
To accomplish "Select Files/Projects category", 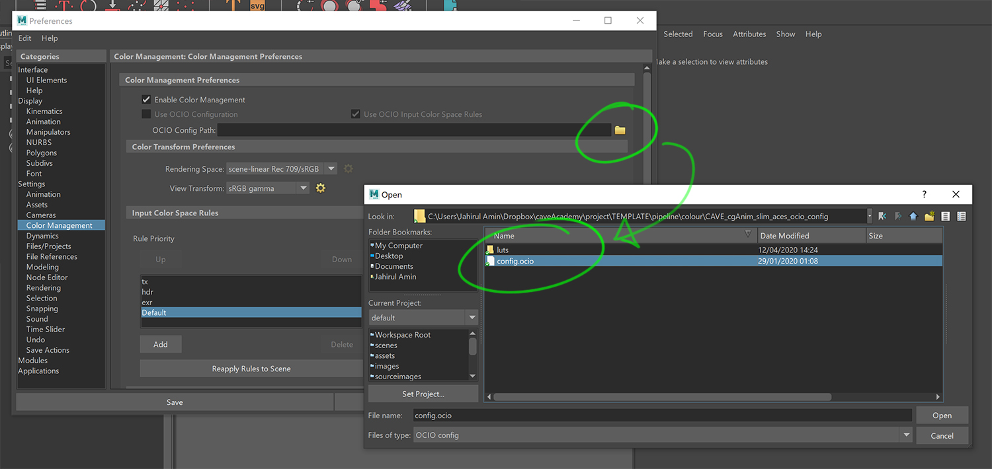I will 48,246.
